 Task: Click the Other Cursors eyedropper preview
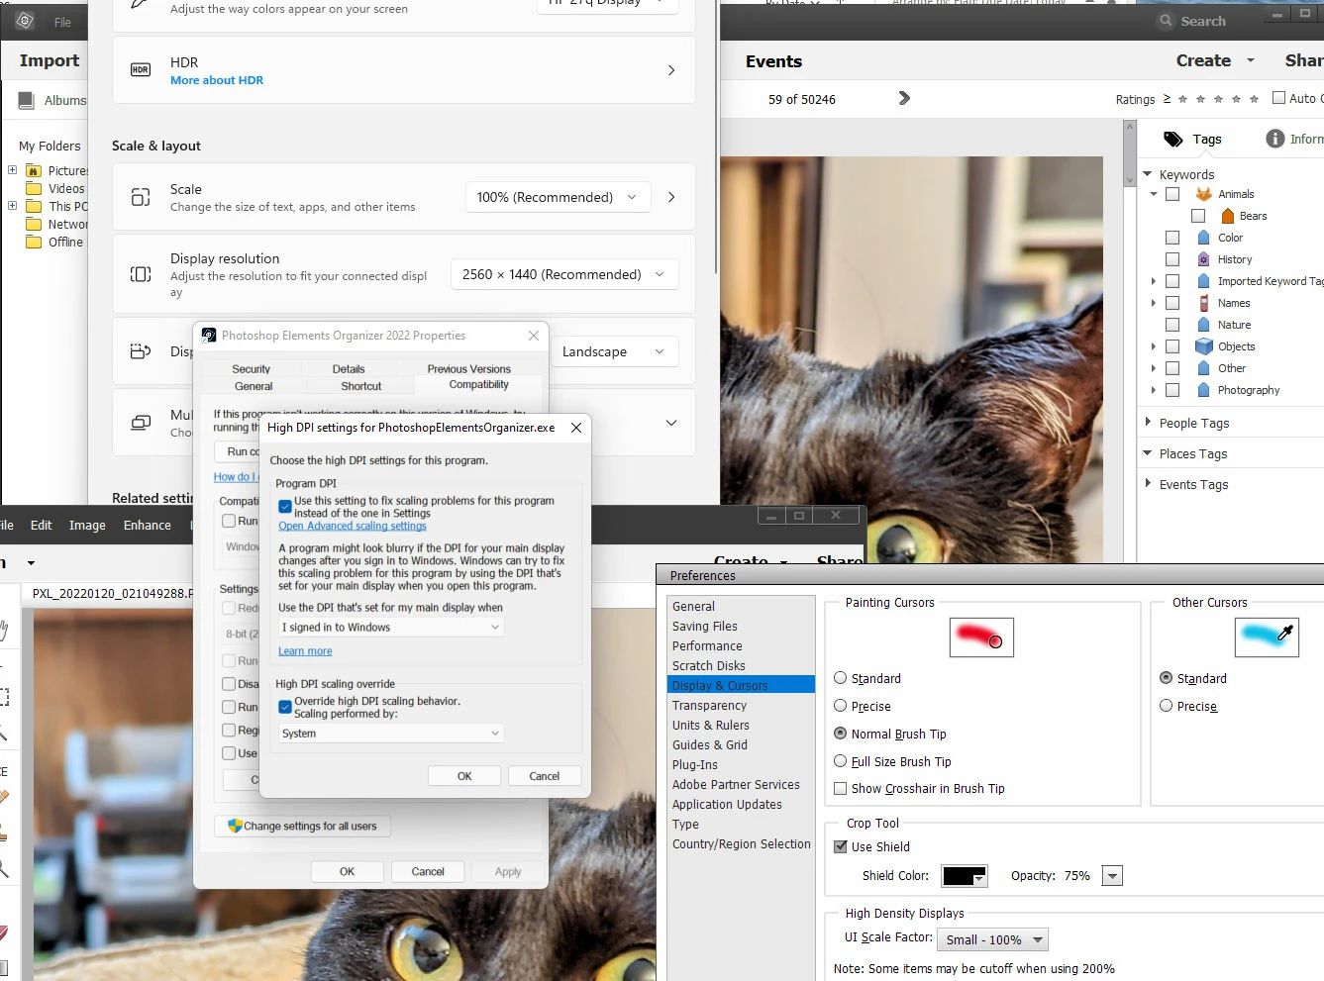tap(1267, 638)
